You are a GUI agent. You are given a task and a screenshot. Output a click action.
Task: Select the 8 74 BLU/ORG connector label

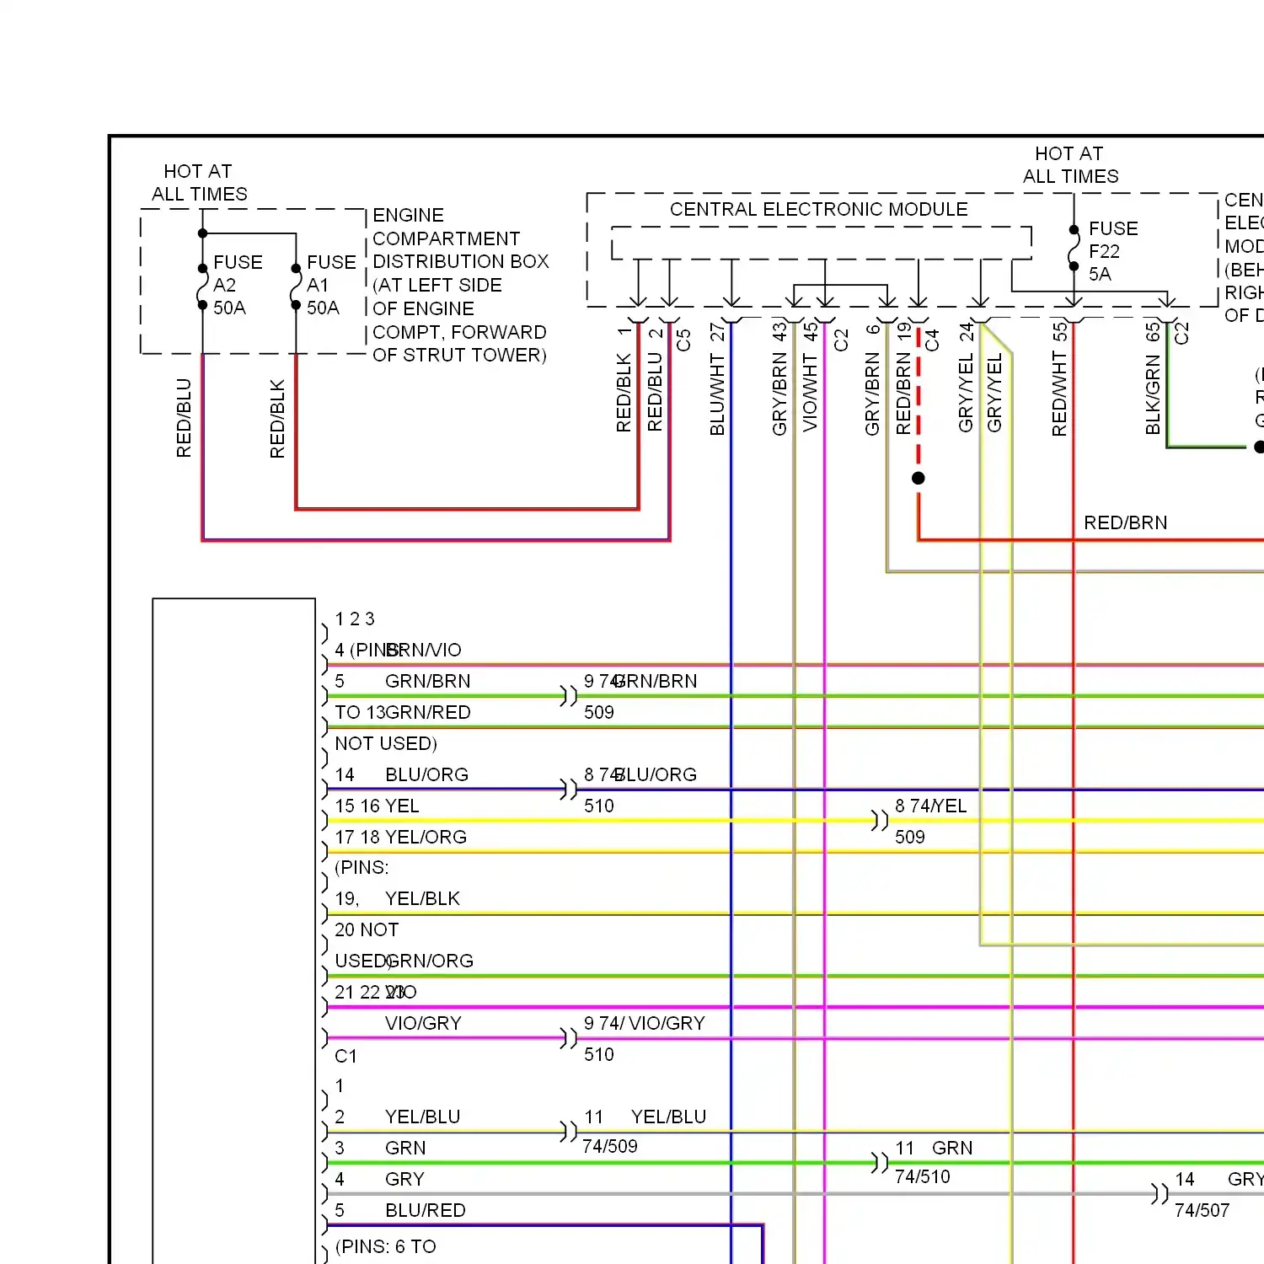[x=640, y=774]
